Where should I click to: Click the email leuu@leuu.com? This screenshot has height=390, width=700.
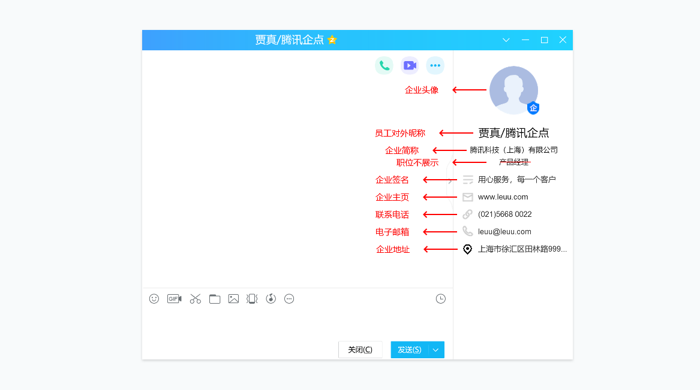(x=504, y=232)
